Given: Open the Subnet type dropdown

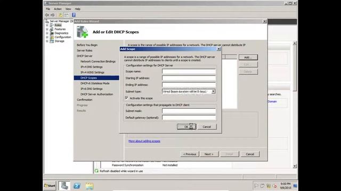Looking at the screenshot, I should click(x=213, y=92).
